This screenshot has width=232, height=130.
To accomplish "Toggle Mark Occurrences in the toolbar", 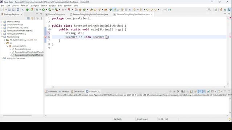I will tap(115, 10).
